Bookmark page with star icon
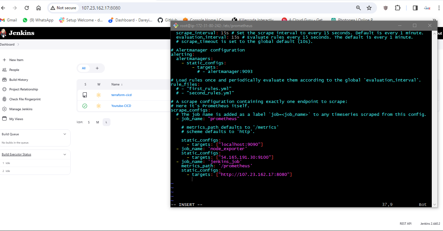Image resolution: width=443 pixels, height=231 pixels. click(369, 8)
